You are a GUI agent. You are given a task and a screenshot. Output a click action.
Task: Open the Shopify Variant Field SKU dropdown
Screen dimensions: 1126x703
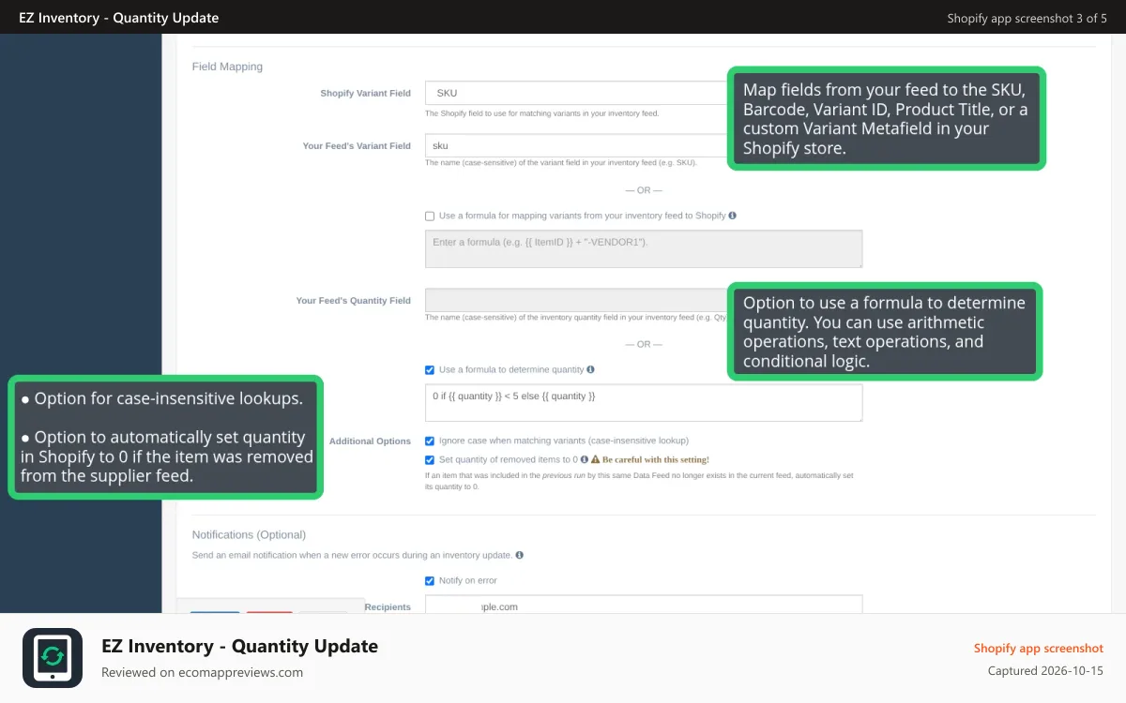pyautogui.click(x=577, y=93)
